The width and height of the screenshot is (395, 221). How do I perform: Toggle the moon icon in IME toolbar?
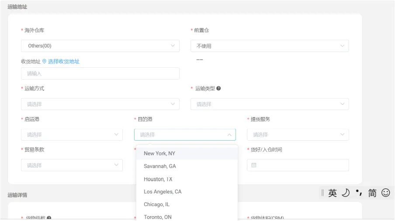[x=346, y=193]
